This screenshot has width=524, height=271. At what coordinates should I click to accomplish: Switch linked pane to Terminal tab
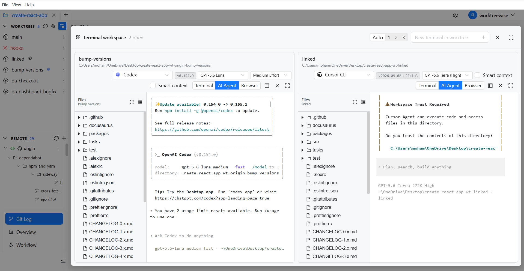[427, 86]
